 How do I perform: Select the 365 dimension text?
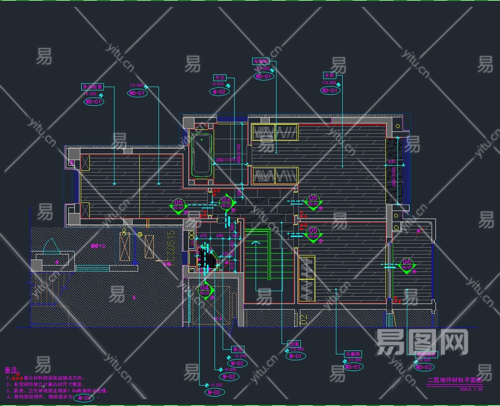[x=235, y=236]
